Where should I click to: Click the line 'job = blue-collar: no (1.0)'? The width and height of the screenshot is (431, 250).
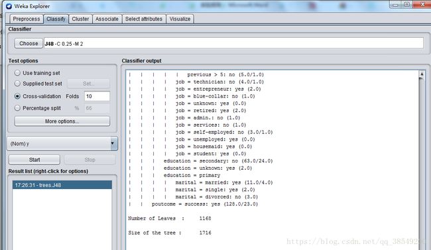pos(215,96)
